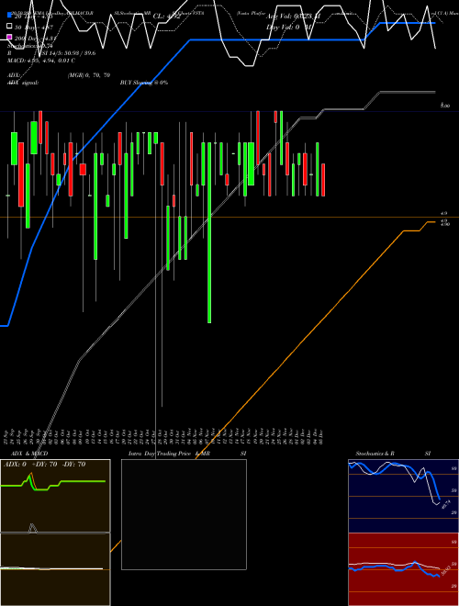Click the 'Stochastics & RSI' panel title
Screen dimensions: 459x606
[393, 454]
